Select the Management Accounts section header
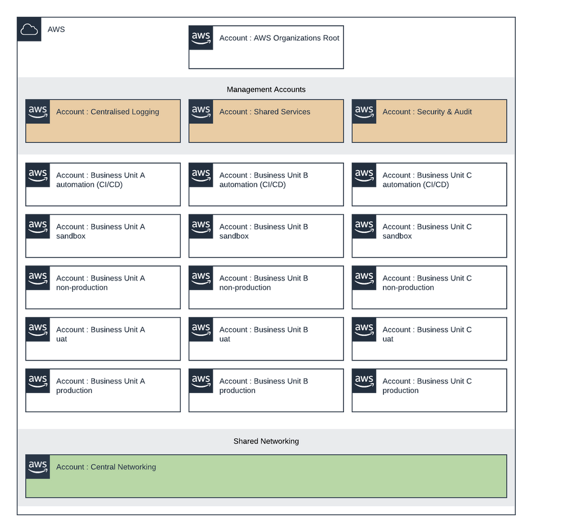Screen dimensions: 563x532 266,89
